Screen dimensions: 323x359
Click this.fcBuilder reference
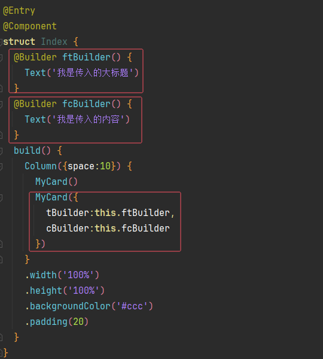click(132, 229)
